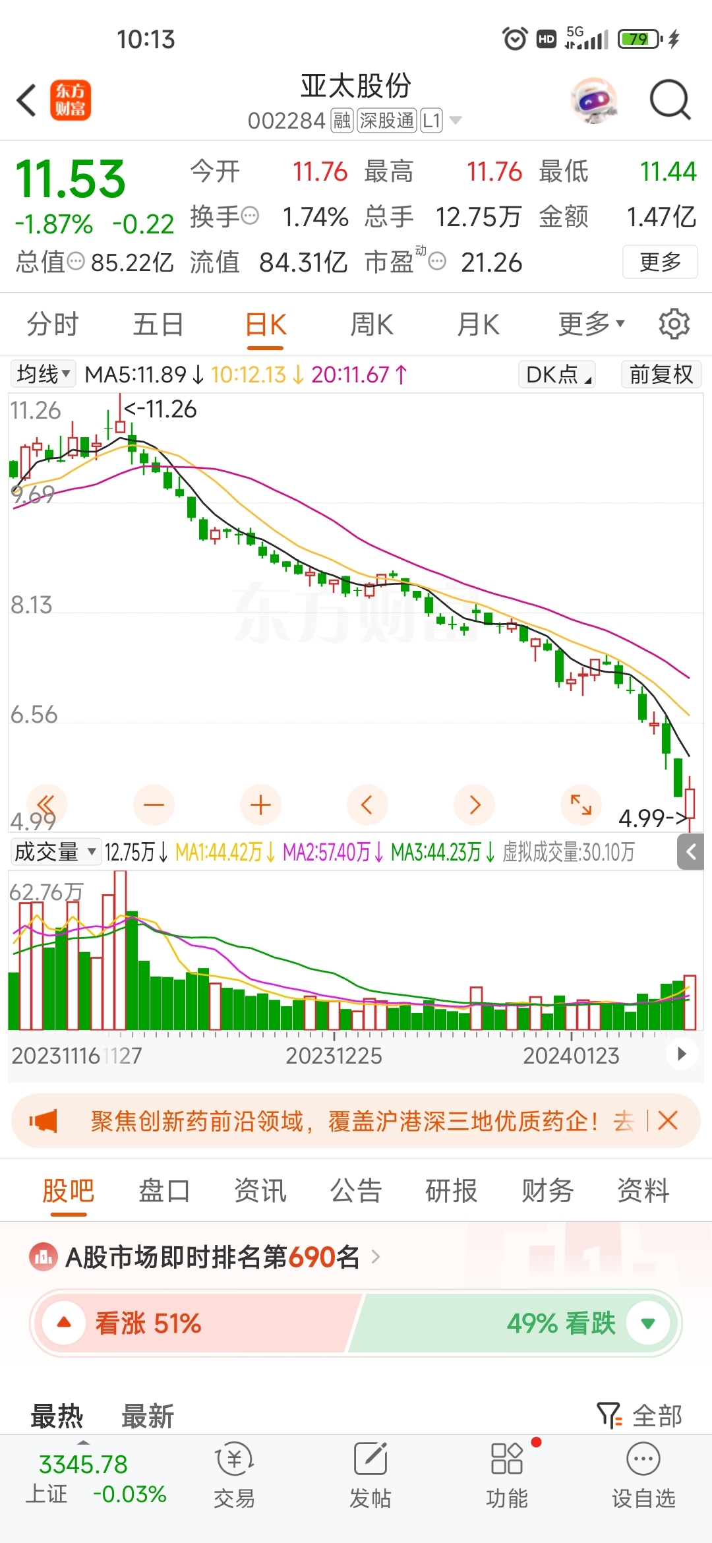The image size is (712, 1543).
Task: Open the 财务 tab
Action: pos(547,1191)
